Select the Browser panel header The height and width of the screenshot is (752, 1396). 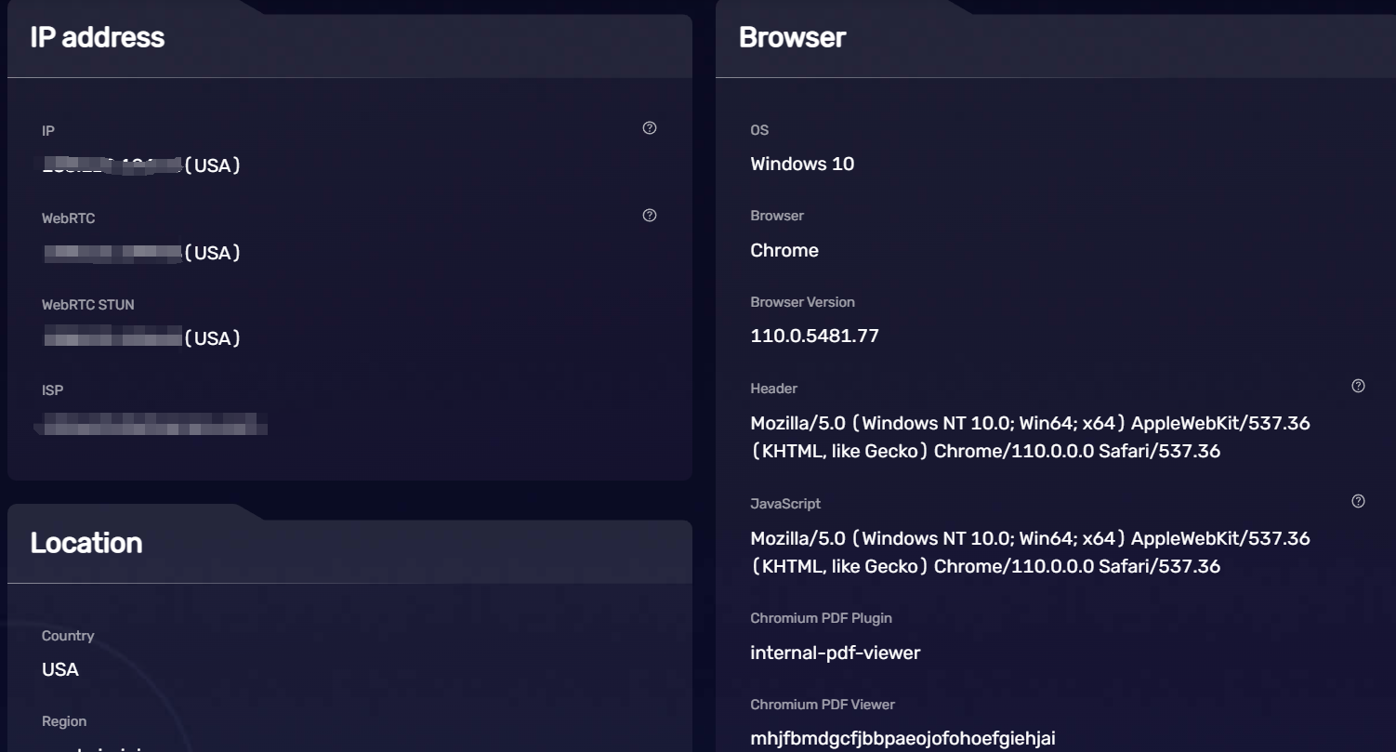tap(791, 36)
